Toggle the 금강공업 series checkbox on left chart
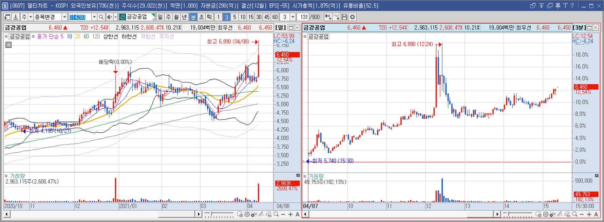The image size is (604, 222). click(6, 36)
